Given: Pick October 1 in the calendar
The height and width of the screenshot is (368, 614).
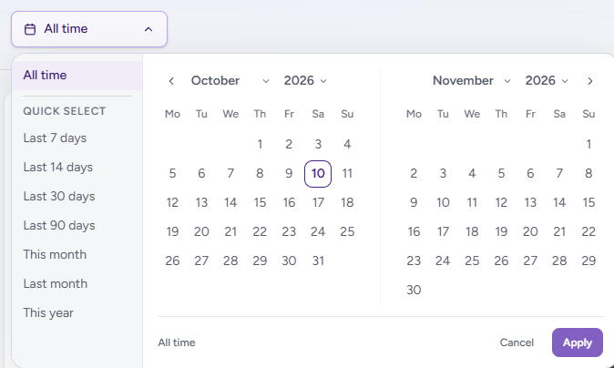Looking at the screenshot, I should click(260, 145).
